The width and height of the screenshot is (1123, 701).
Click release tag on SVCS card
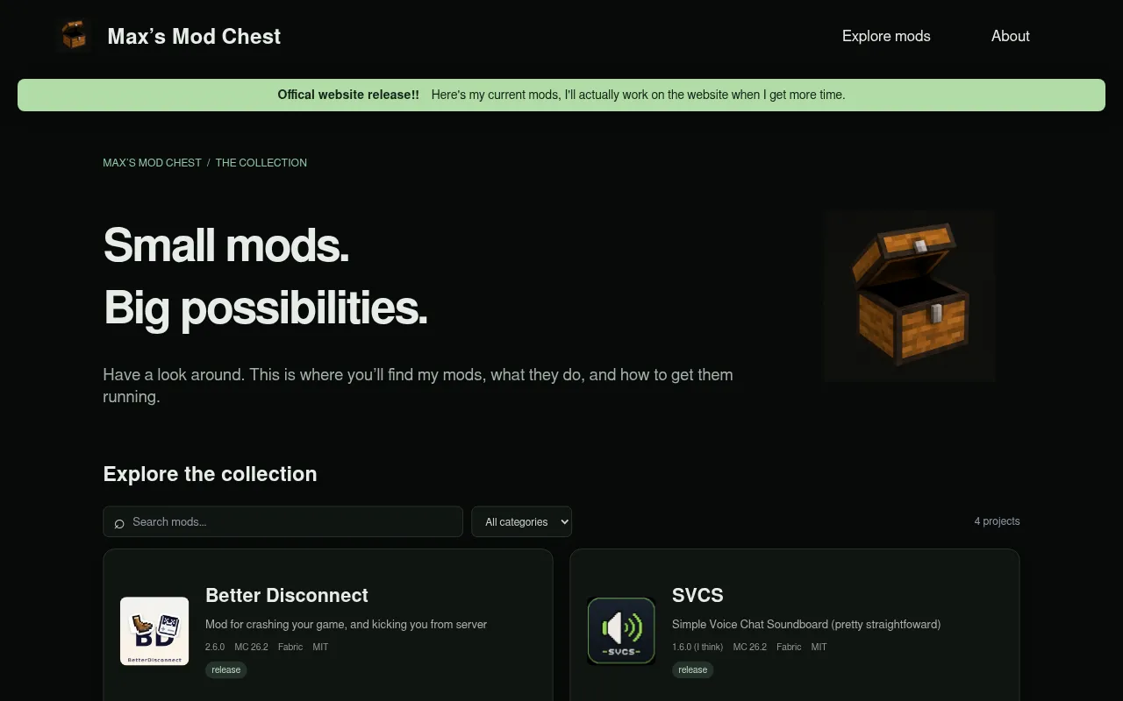pos(693,669)
